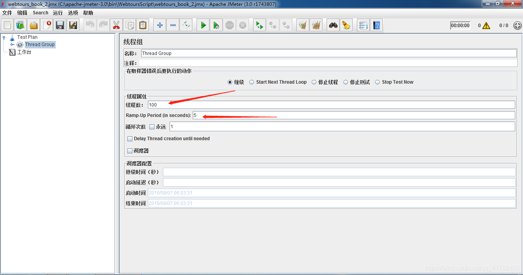Click the 持续时间（秒） duration field
The width and height of the screenshot is (523, 275).
click(x=339, y=172)
